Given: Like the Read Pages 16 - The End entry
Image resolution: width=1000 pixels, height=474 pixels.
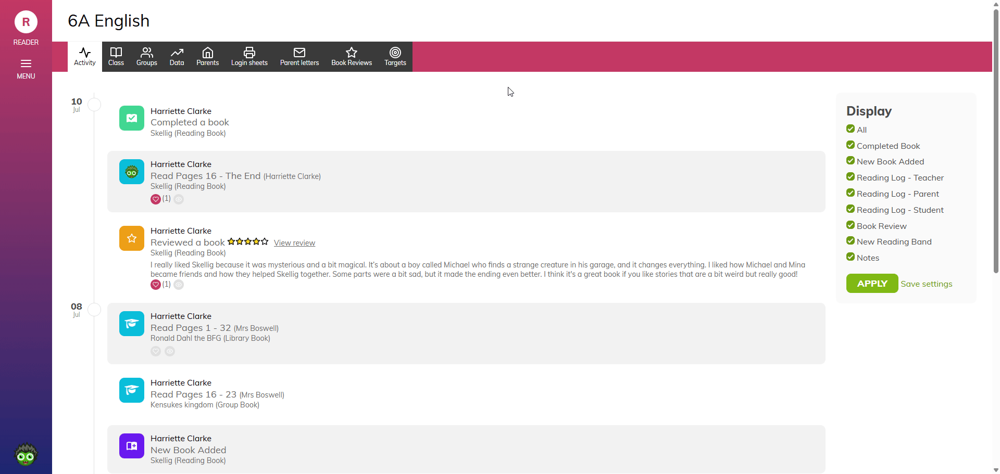Looking at the screenshot, I should point(156,199).
